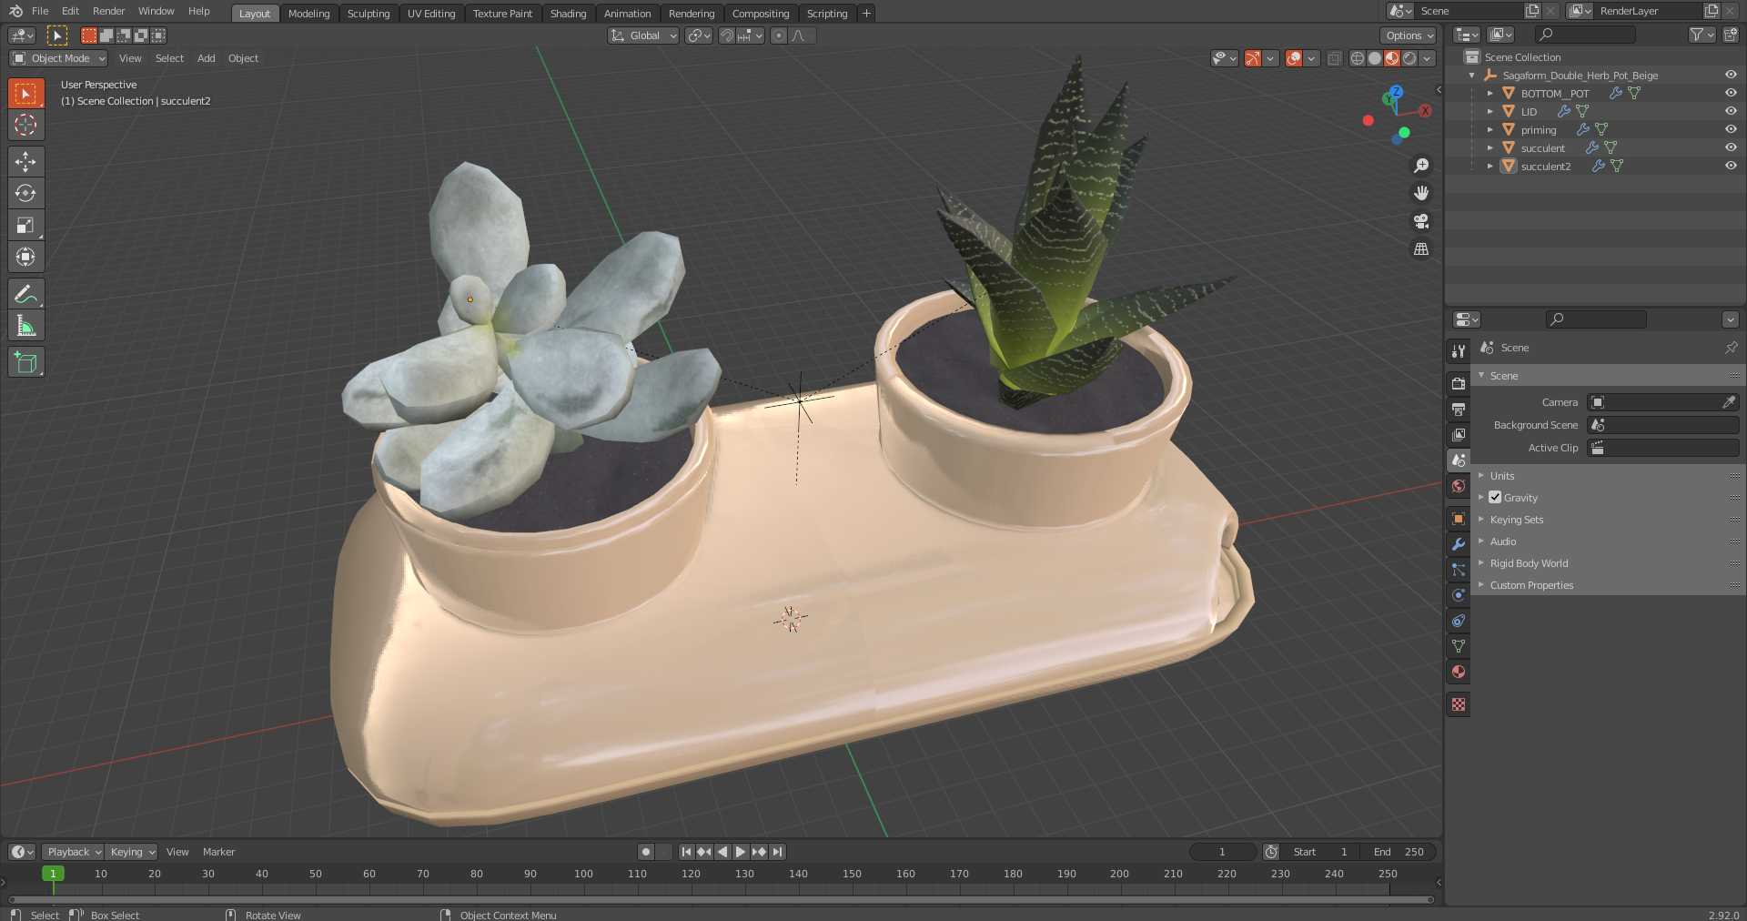Hide LID object in viewport
Screen dimensions: 1747x921
(x=1731, y=111)
